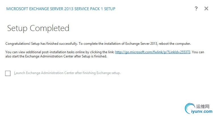214x116 pixels.
Task: Close the Exchange setup window
Action: [x=206, y=8]
